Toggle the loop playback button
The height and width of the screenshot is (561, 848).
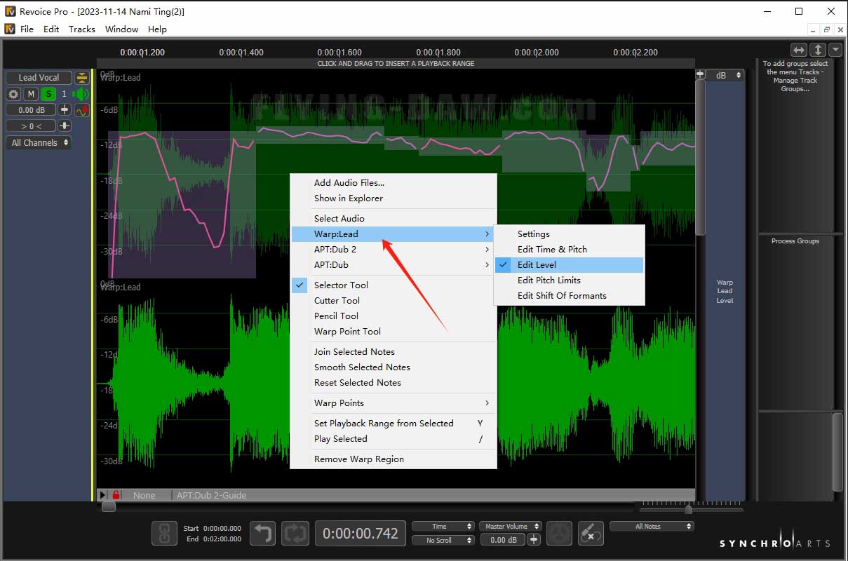(x=295, y=534)
